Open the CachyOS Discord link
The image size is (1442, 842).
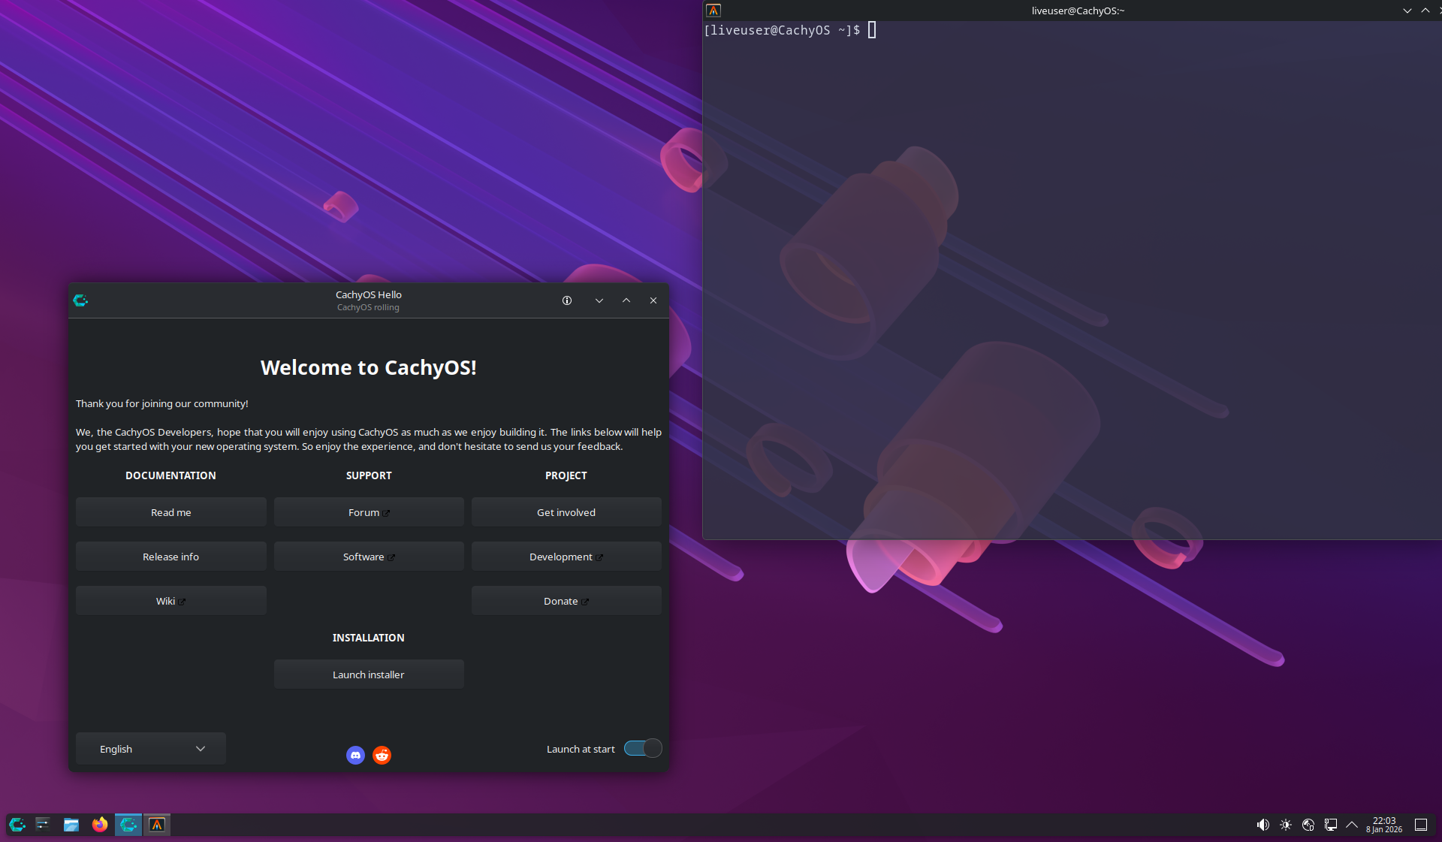[355, 756]
